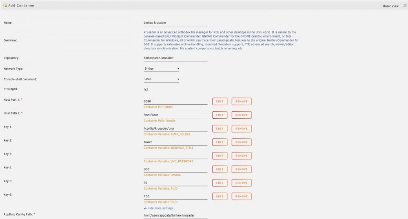Click the Add Container docker icon
Screen dimensions: 408x219
(5, 5)
